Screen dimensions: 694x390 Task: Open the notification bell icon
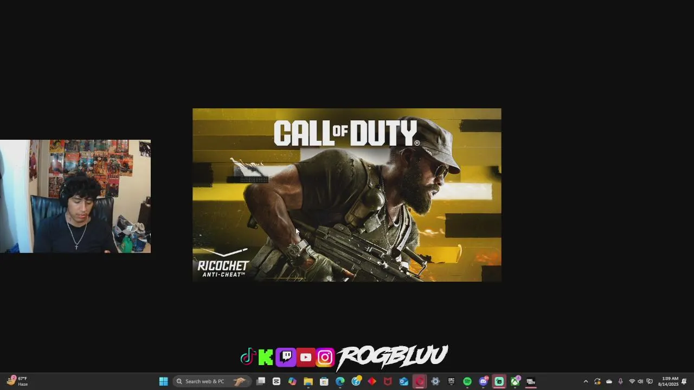tap(684, 381)
